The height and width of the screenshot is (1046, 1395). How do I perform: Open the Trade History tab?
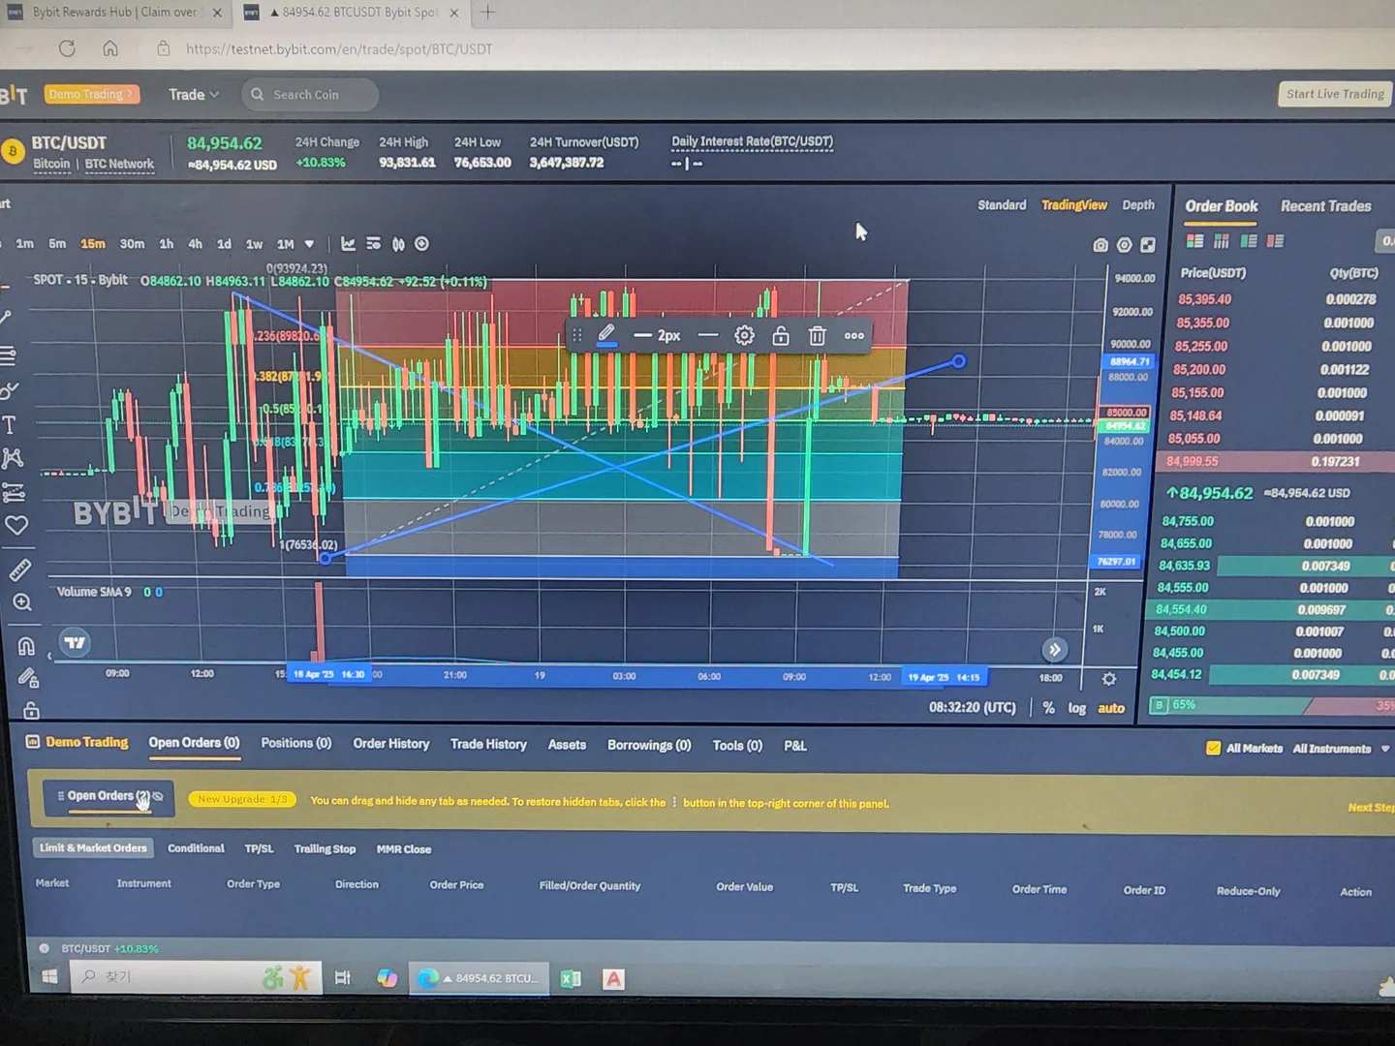(488, 744)
